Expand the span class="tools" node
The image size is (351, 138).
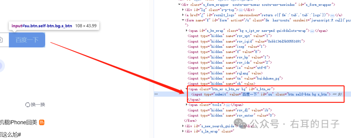[x=187, y=105]
